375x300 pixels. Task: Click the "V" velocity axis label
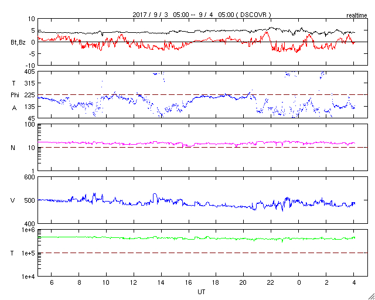tap(13, 200)
